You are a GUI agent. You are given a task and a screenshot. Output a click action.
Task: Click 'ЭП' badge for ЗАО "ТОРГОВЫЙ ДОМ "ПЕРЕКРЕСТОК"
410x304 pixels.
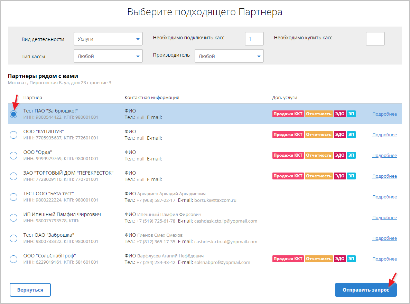[x=351, y=176]
